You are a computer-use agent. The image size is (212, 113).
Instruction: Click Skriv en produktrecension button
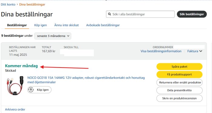coord(179,98)
